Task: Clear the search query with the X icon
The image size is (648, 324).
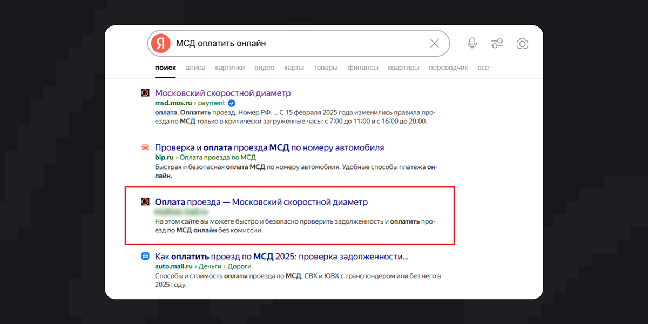Action: point(435,43)
